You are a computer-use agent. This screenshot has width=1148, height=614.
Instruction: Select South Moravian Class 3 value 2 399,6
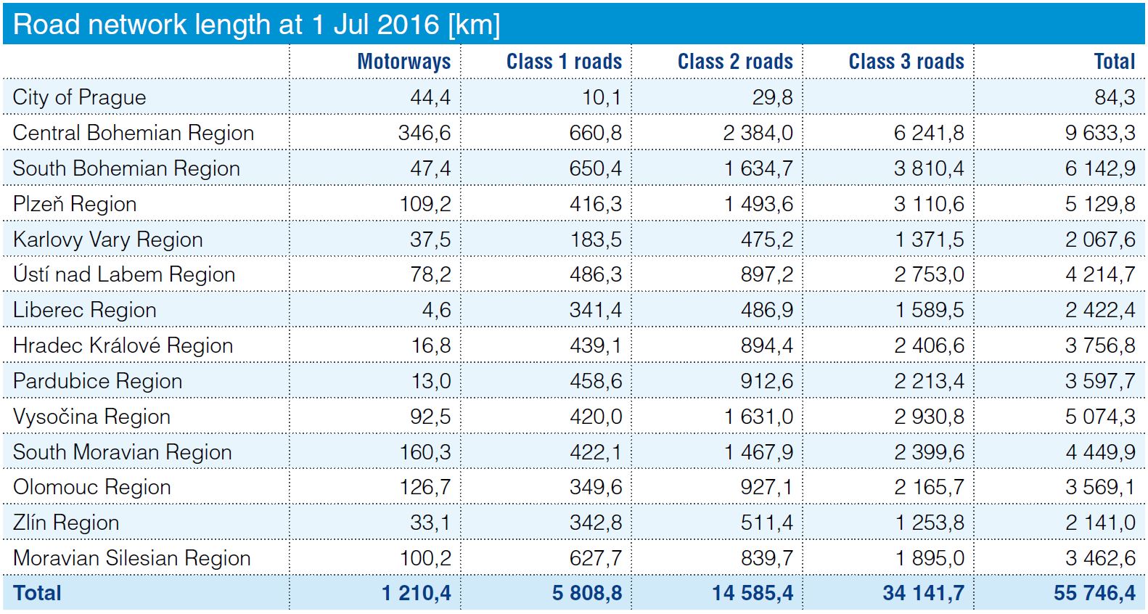click(929, 452)
